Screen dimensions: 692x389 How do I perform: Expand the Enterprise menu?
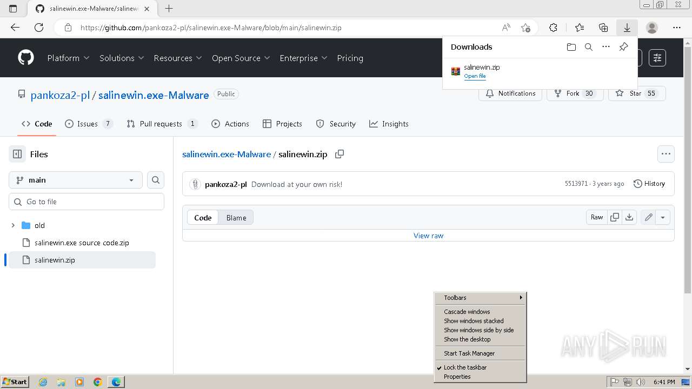(x=303, y=58)
